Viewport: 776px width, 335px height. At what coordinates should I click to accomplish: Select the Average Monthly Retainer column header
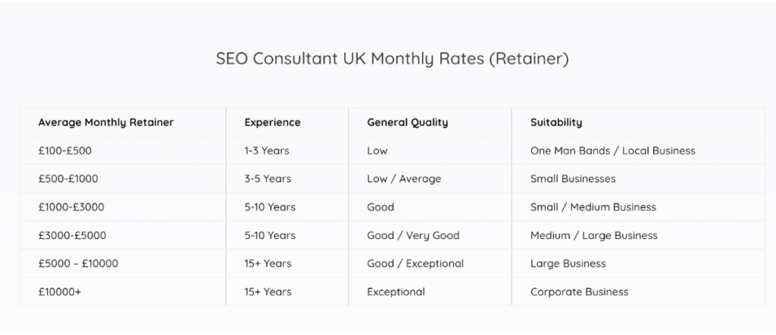[x=106, y=123]
